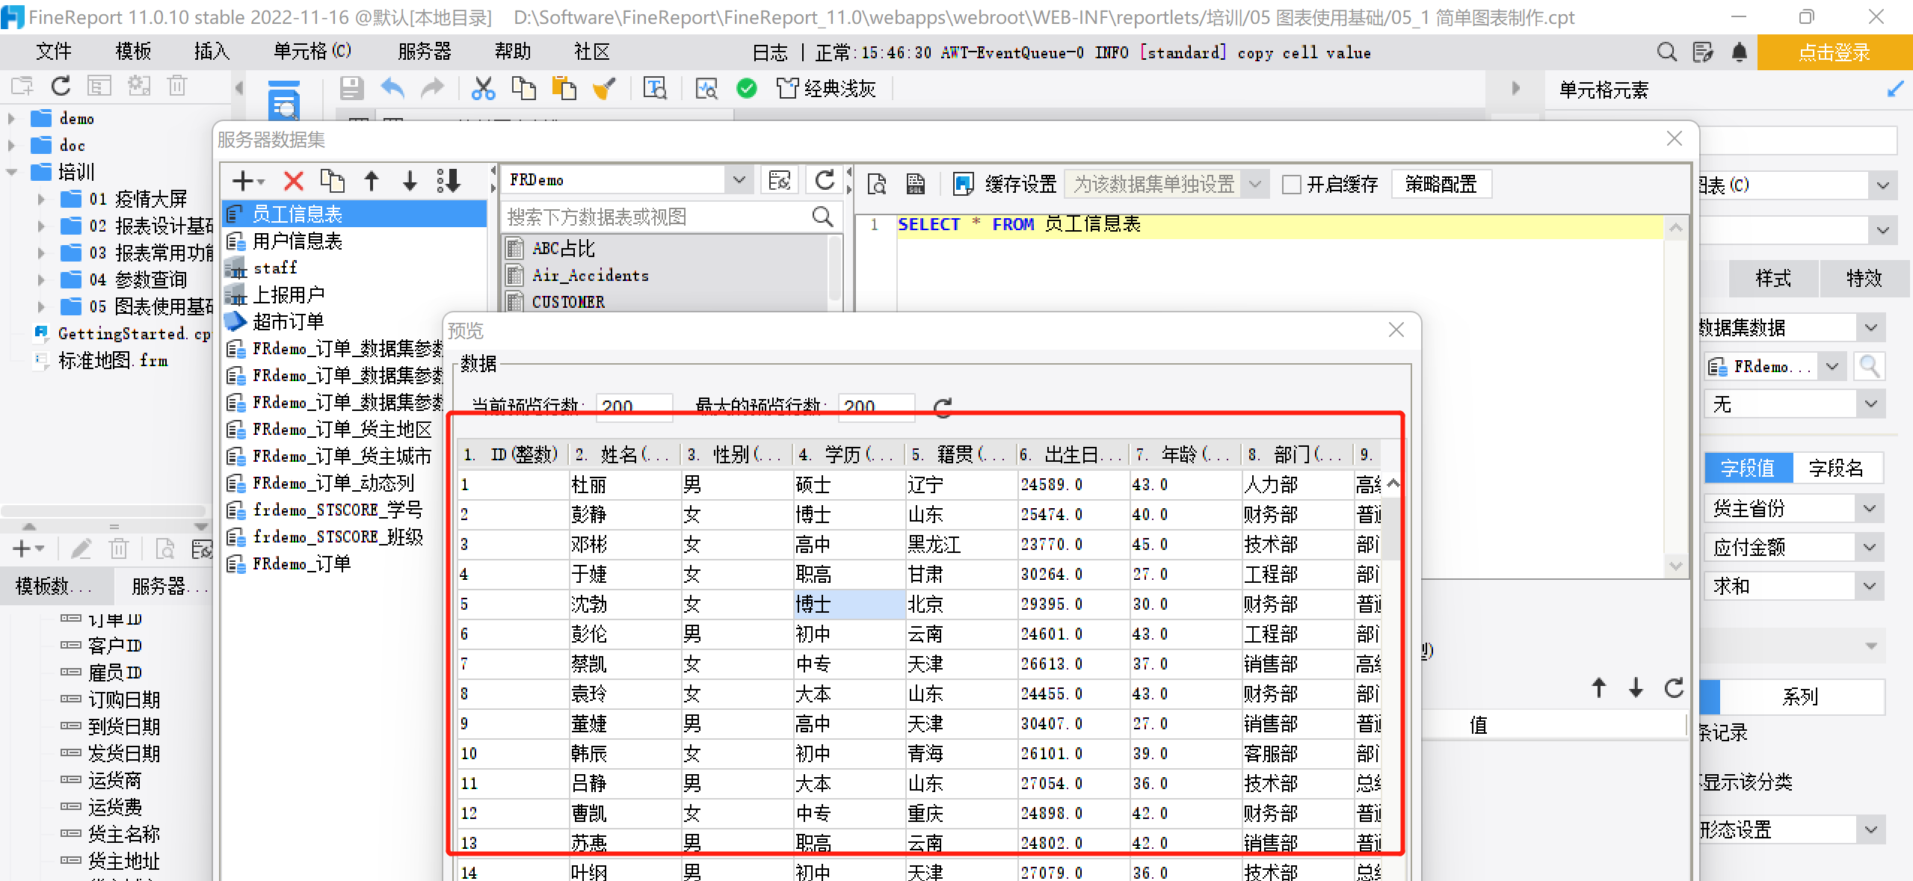This screenshot has width=1913, height=881.
Task: Open the 插入 menu
Action: tap(212, 52)
